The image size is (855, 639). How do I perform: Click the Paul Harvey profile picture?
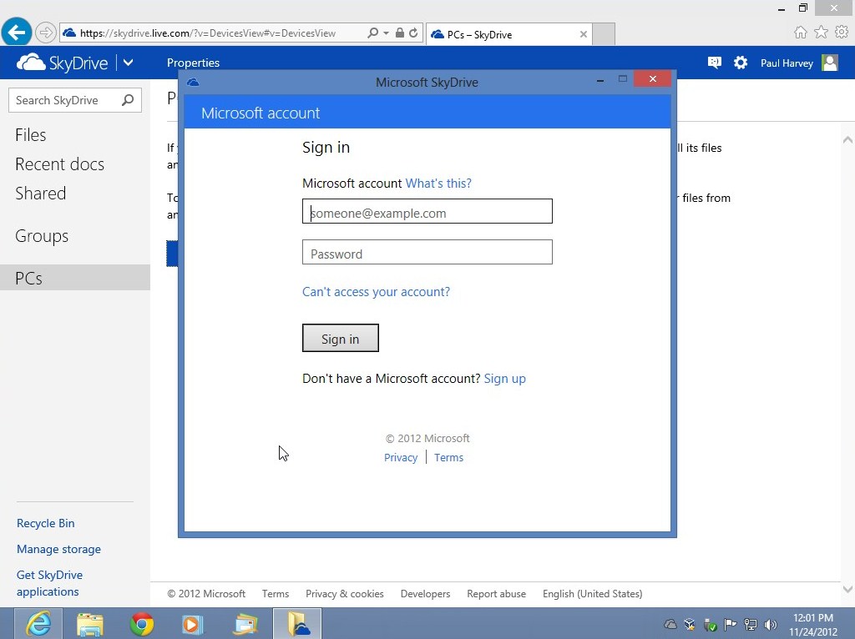tap(829, 63)
